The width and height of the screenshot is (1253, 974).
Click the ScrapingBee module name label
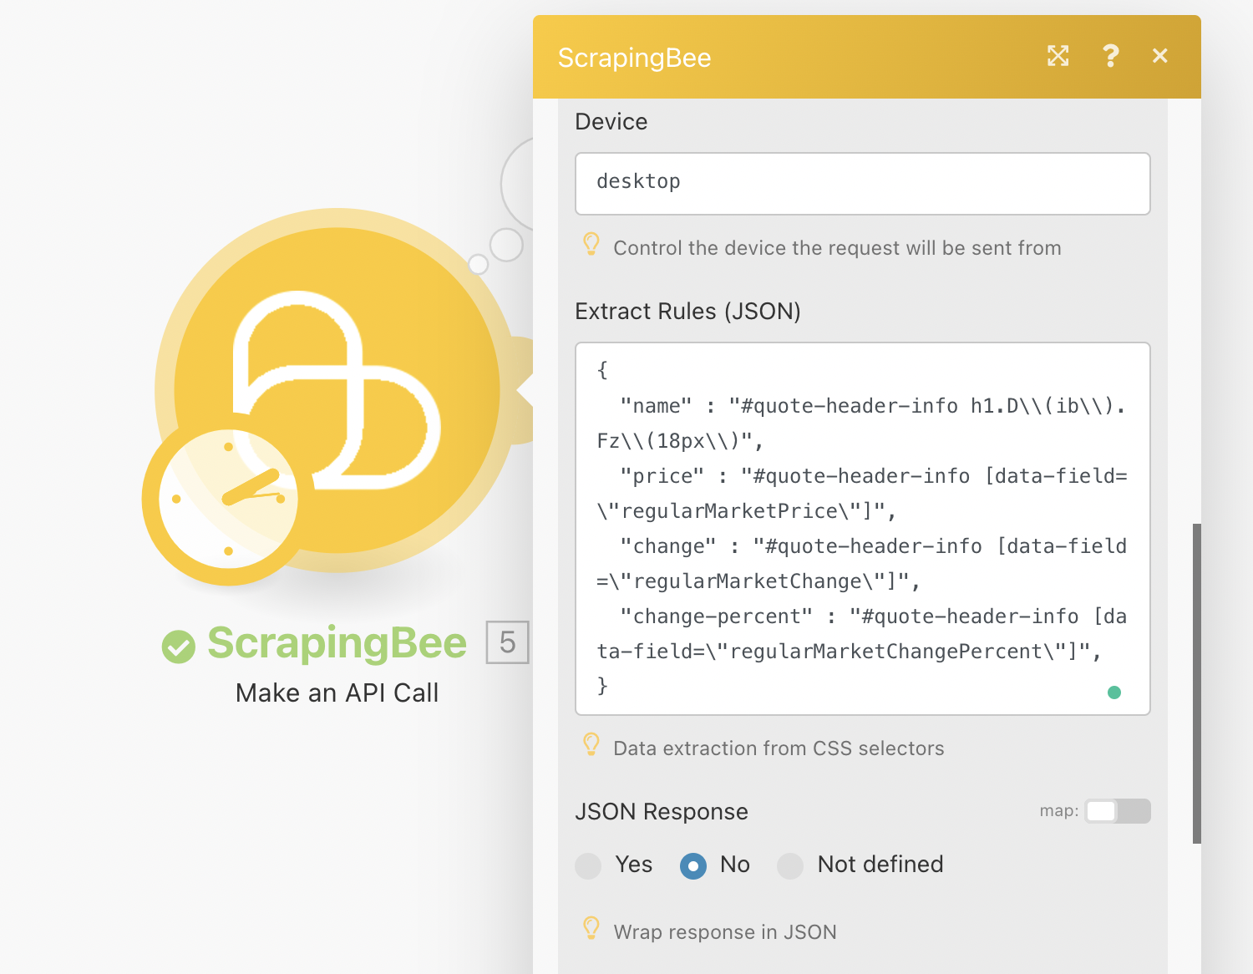tap(337, 643)
